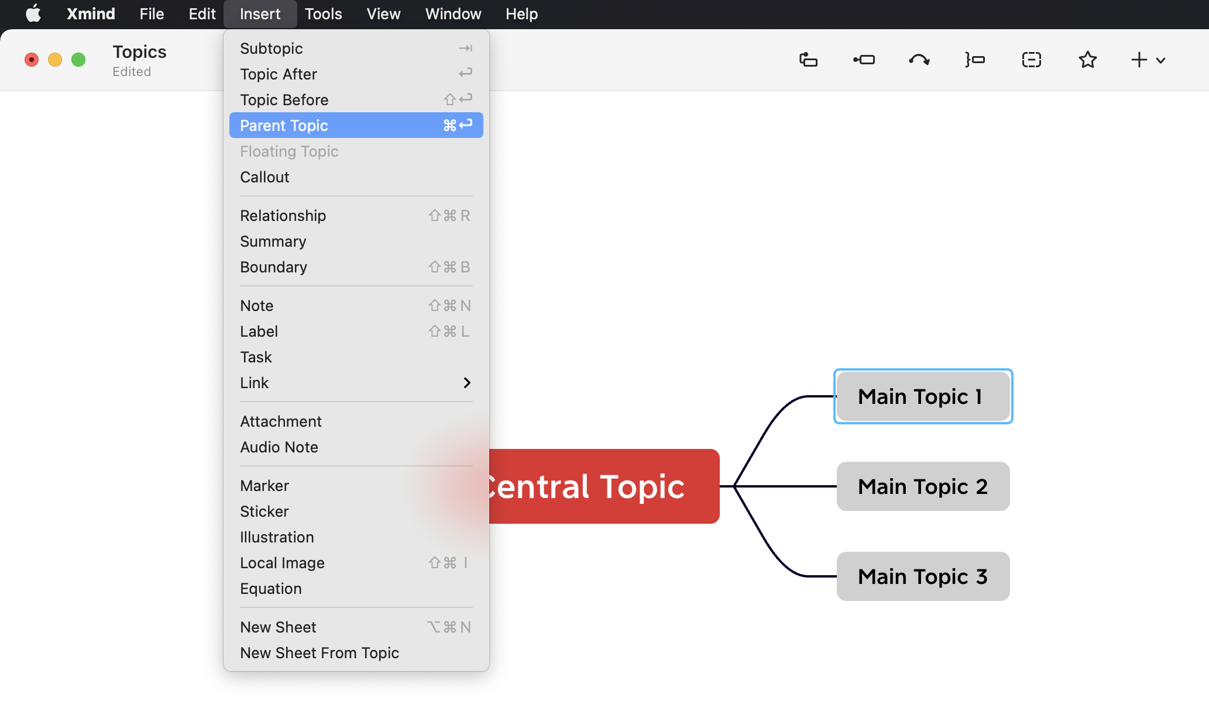
Task: Click the Boundary dashed rectangle icon
Action: (1031, 60)
